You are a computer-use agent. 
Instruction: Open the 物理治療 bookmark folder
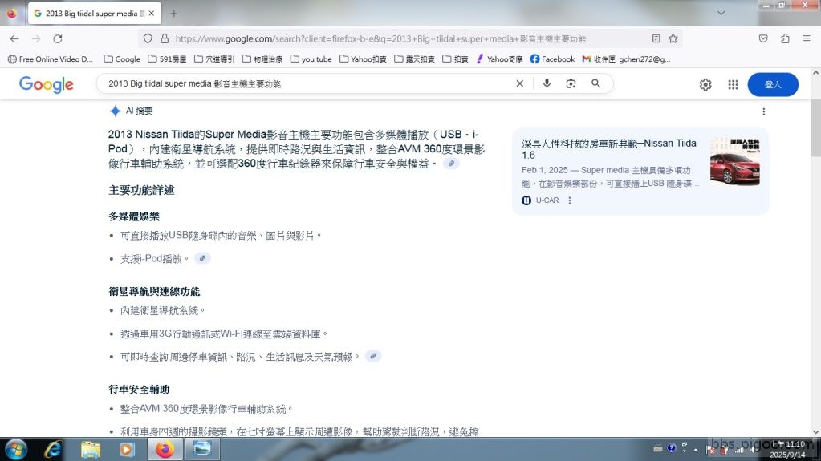262,59
